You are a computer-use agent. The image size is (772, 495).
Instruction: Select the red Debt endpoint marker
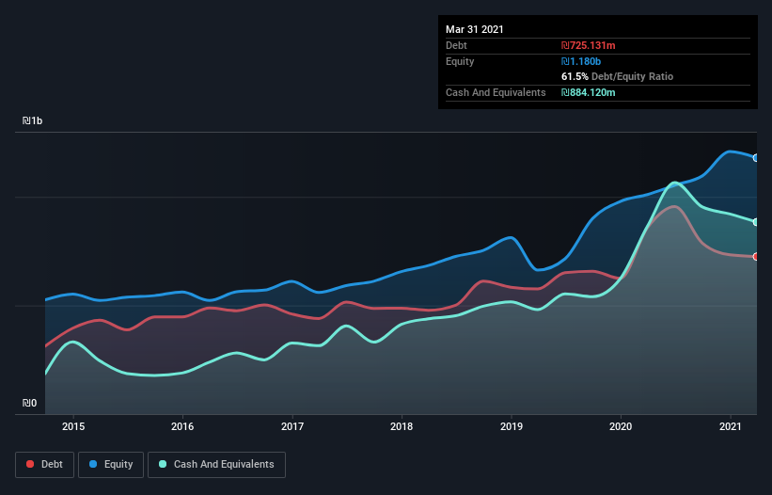[756, 257]
